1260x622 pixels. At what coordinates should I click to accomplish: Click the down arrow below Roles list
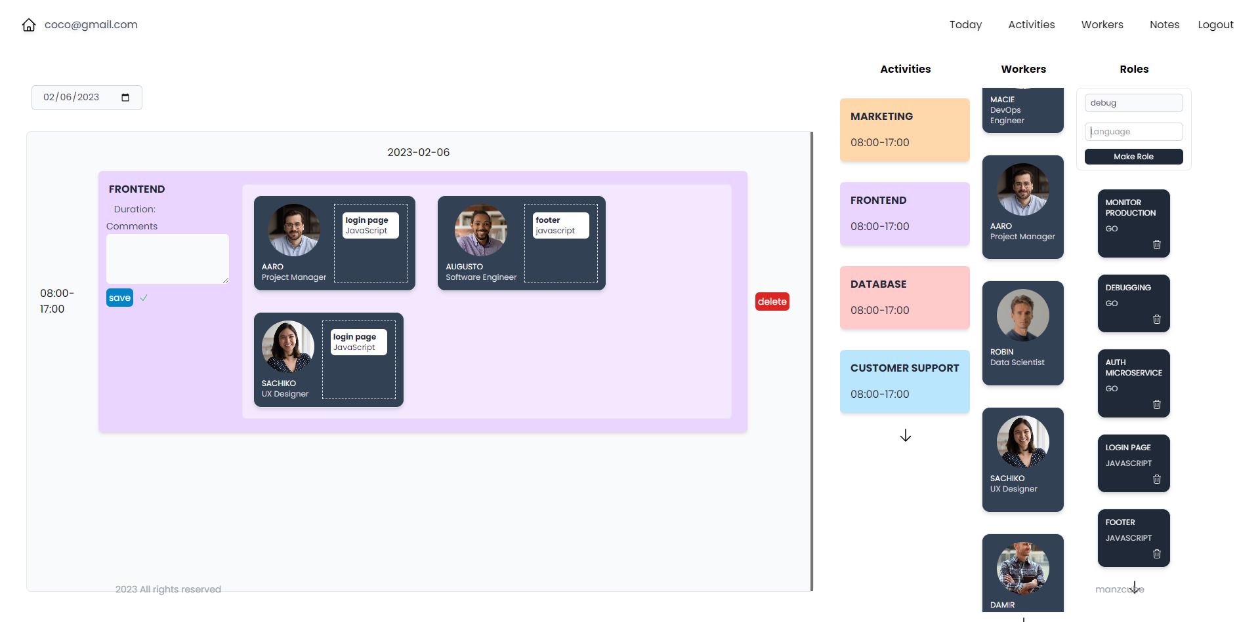coord(1135,588)
